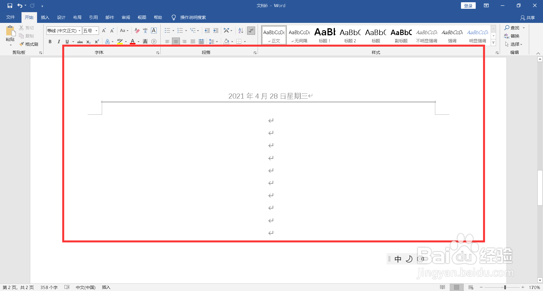Screen dimensions: 543x291
Task: Activate the Format Painter (格式刷)
Action: [29, 44]
